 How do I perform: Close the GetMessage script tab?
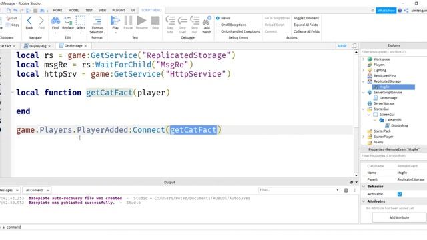tap(86, 46)
